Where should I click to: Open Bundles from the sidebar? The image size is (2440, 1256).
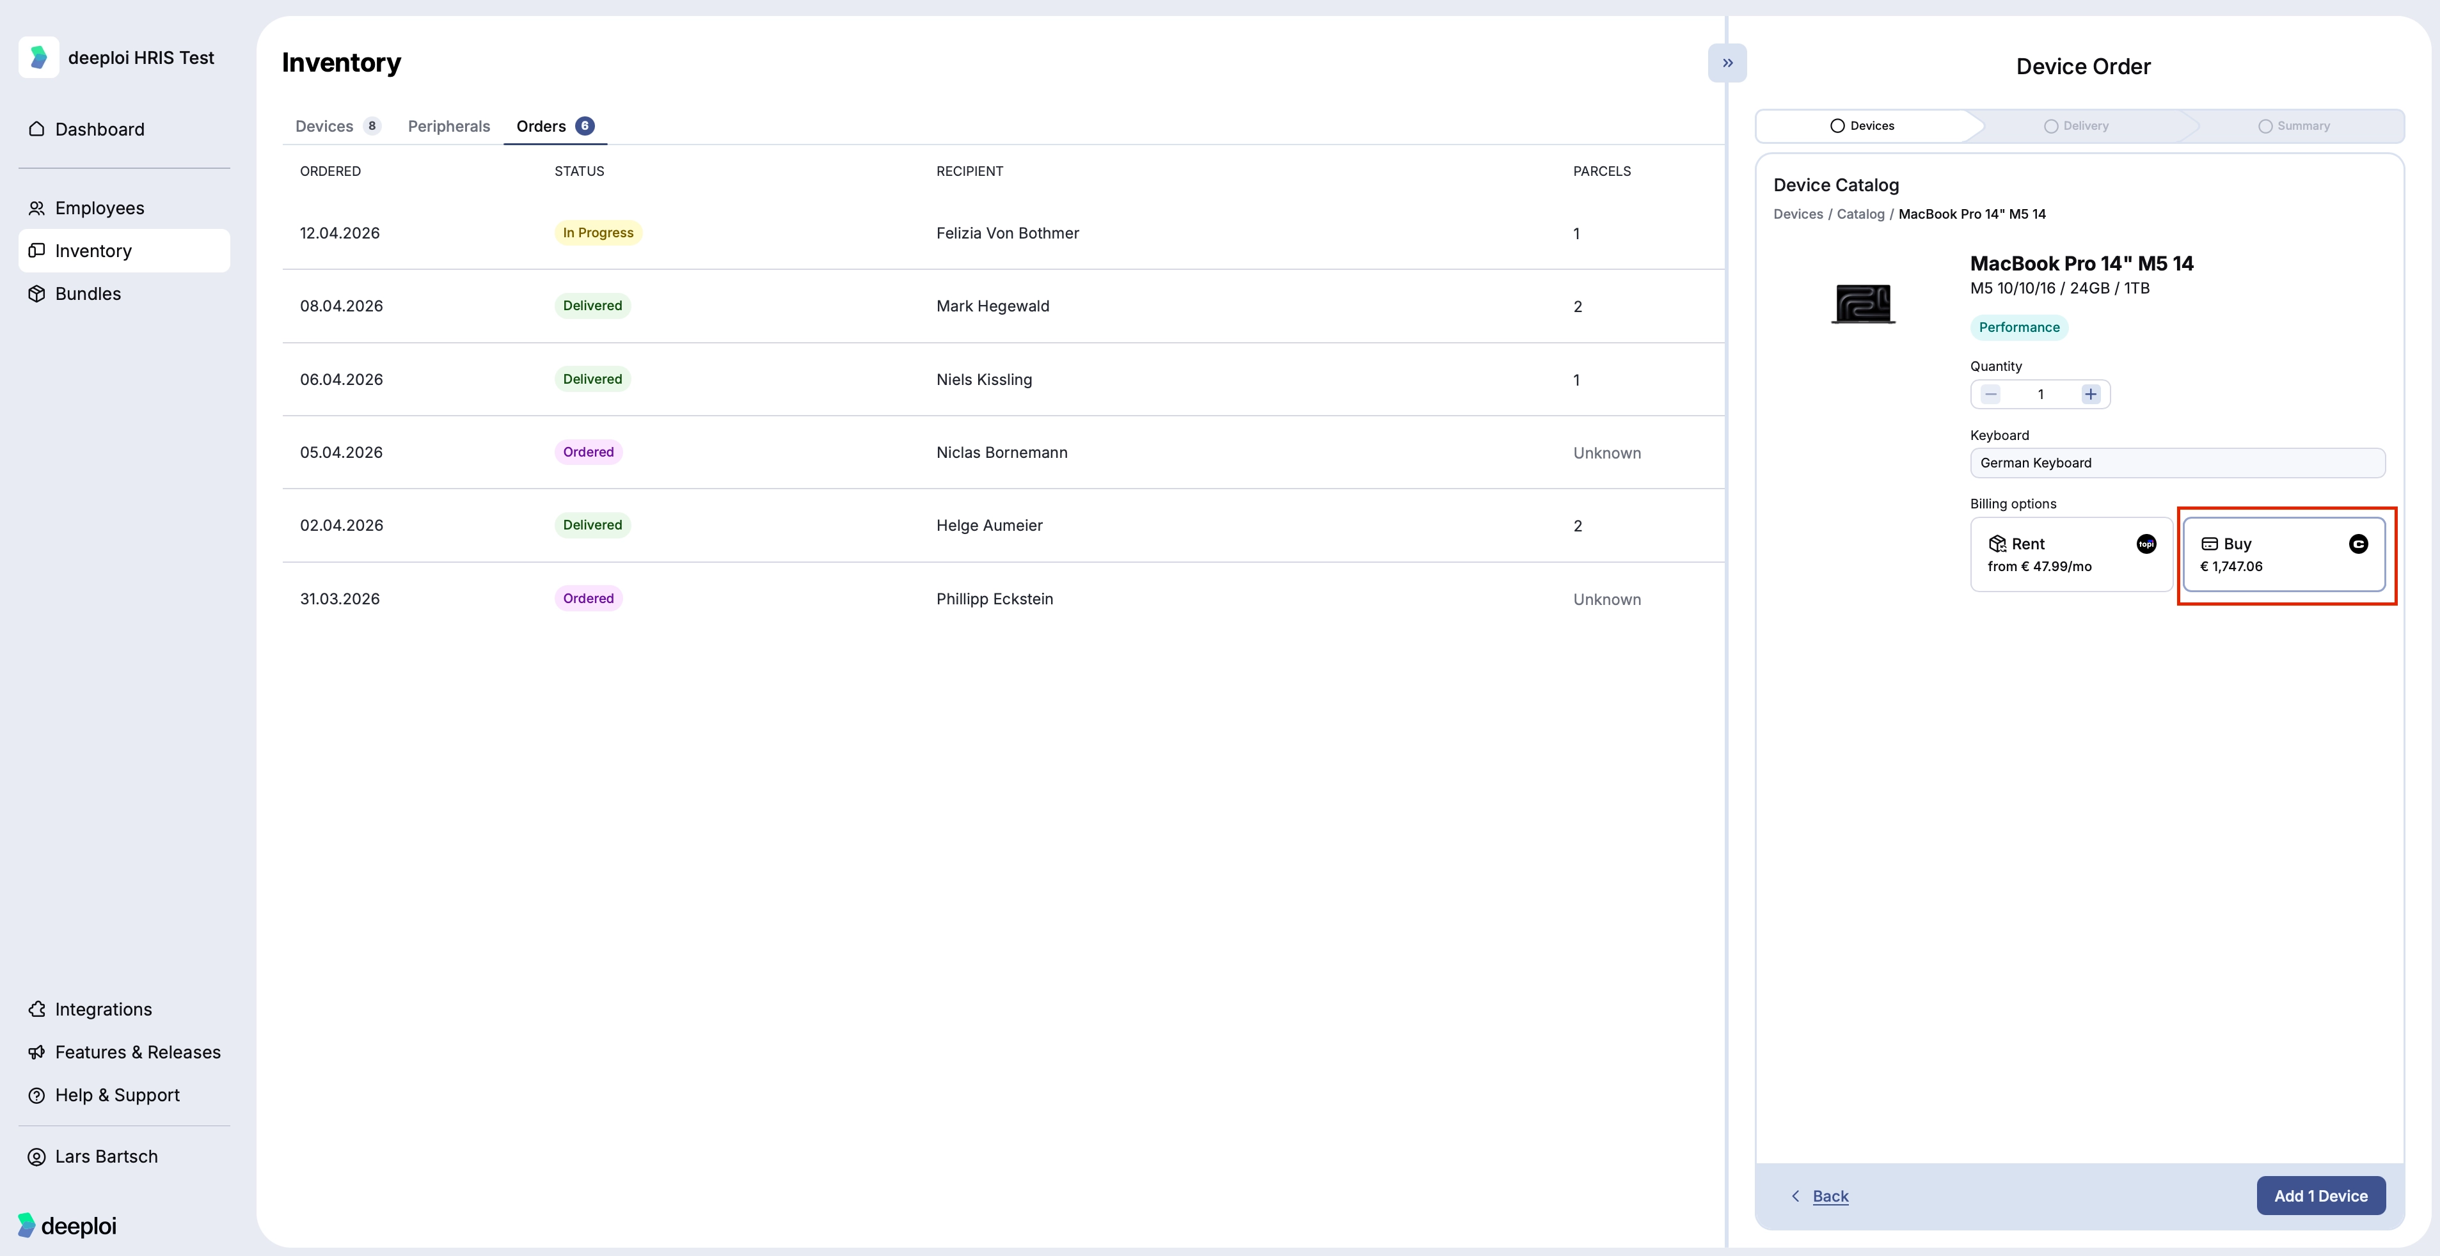coord(124,294)
